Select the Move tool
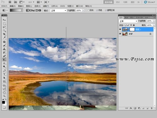Viewport: 157px width, 118px height. click(x=4, y=20)
